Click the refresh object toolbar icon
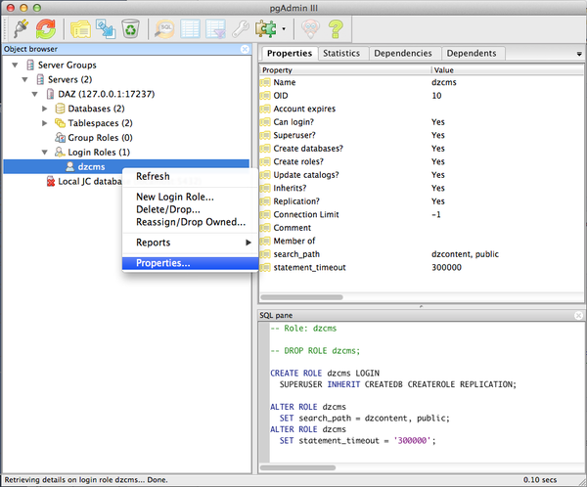This screenshot has height=487, width=587. pos(45,27)
